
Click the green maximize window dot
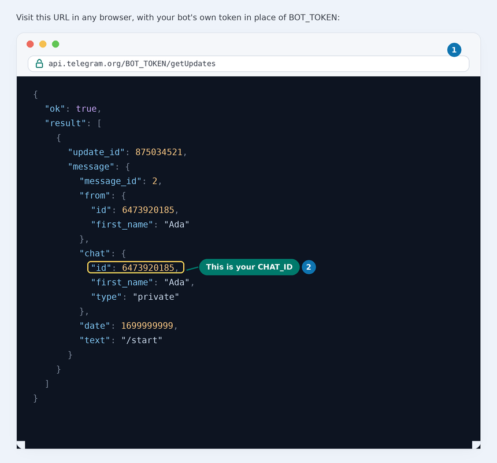click(x=55, y=44)
